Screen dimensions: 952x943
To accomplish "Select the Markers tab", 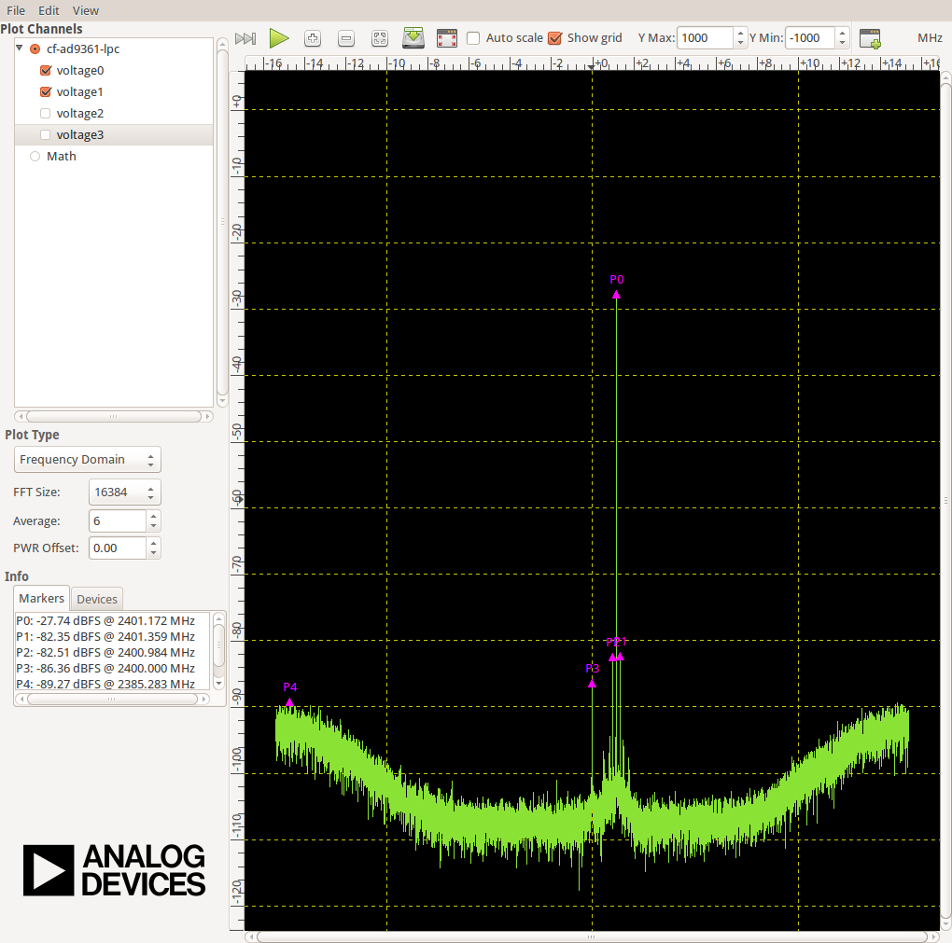I will [x=41, y=598].
